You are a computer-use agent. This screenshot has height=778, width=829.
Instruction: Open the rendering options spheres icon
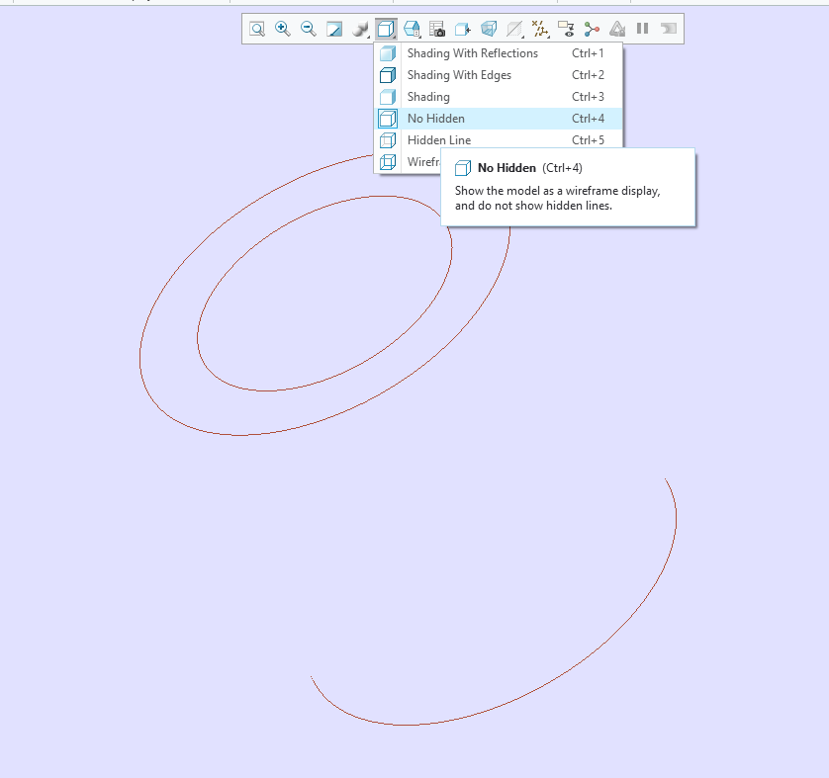[360, 29]
